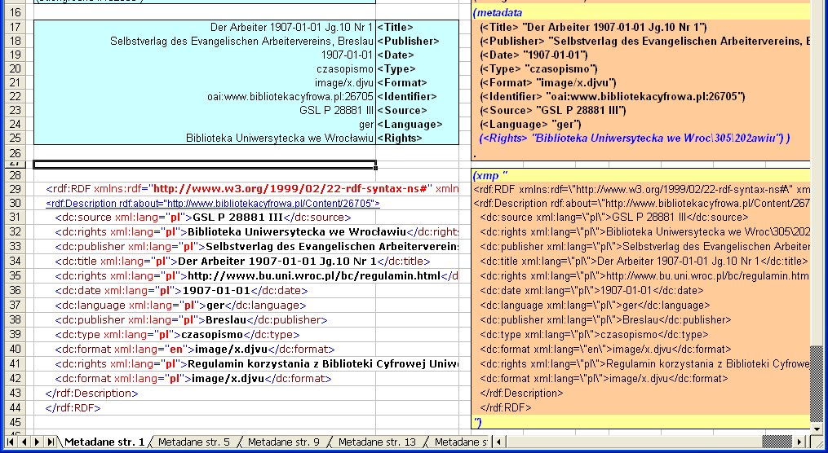Select row 25 header
Image resolution: width=828 pixels, height=453 pixels.
[15, 139]
